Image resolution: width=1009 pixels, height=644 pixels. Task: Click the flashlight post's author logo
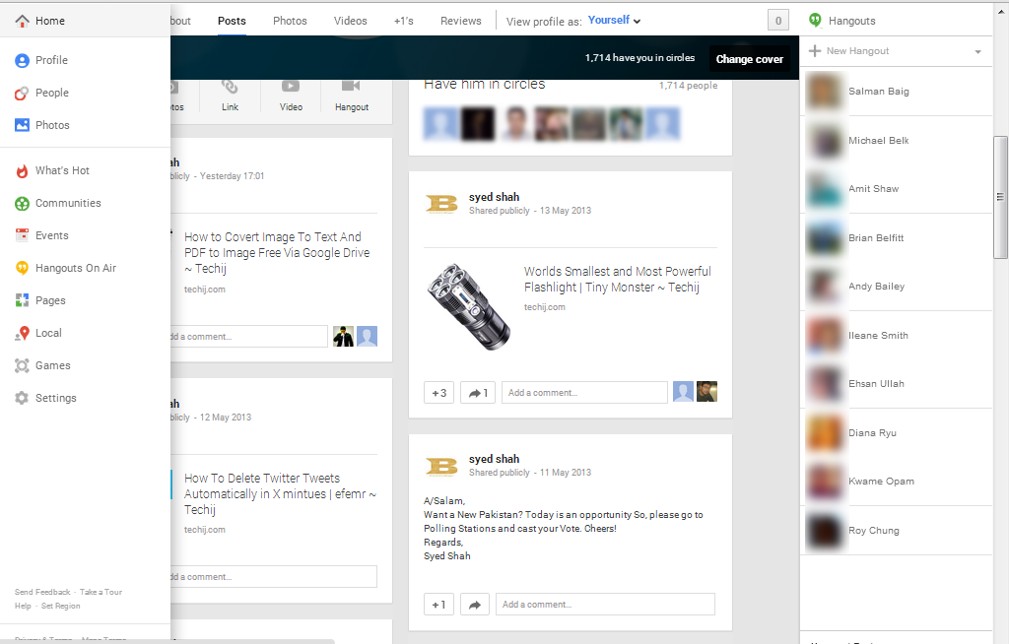coord(441,204)
